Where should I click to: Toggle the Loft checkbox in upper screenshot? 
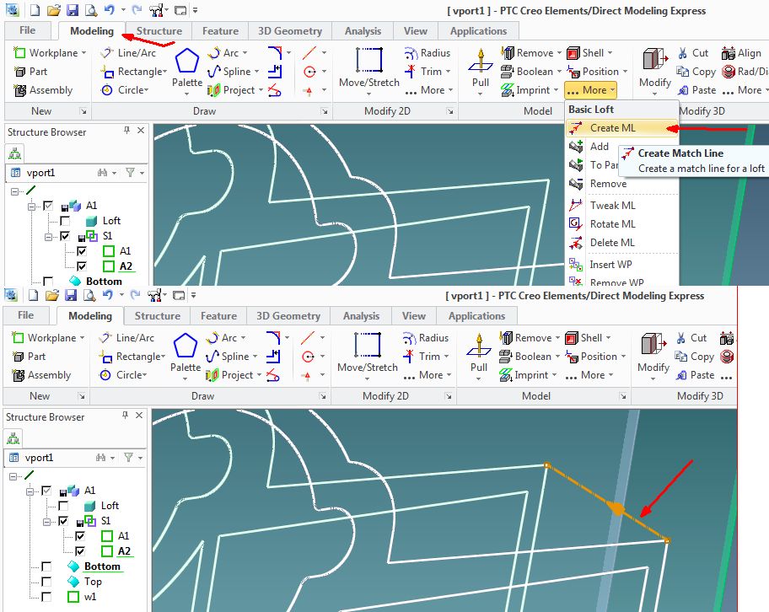pyautogui.click(x=65, y=221)
